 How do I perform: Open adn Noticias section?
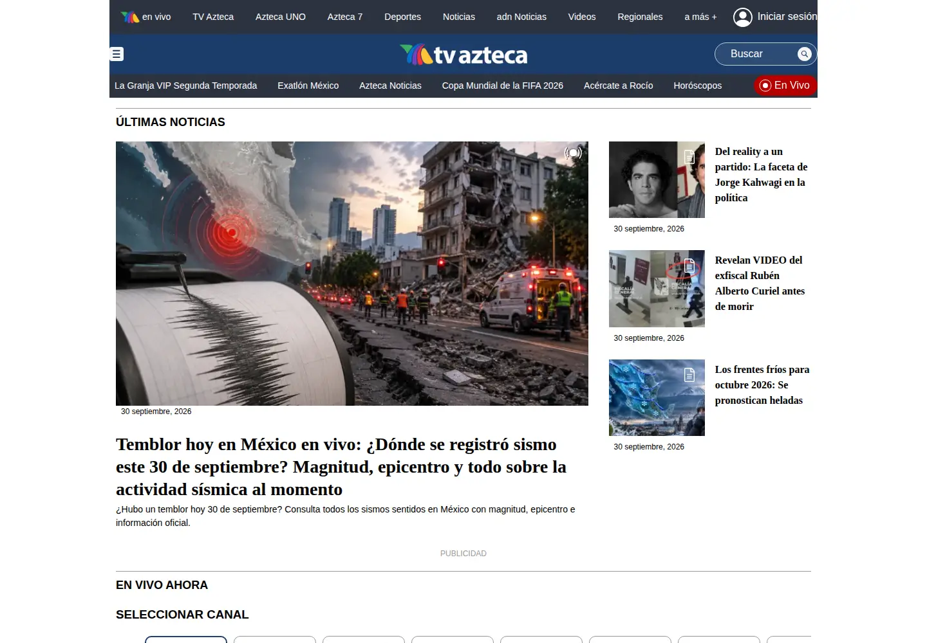pyautogui.click(x=521, y=17)
